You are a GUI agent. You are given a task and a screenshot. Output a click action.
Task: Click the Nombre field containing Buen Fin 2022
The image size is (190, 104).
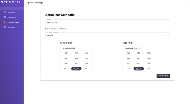pyautogui.click(x=107, y=22)
